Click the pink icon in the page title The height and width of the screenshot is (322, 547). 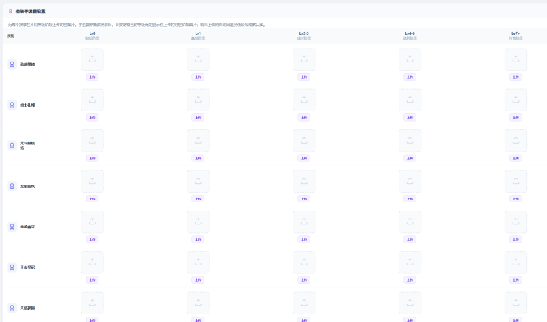pos(10,11)
